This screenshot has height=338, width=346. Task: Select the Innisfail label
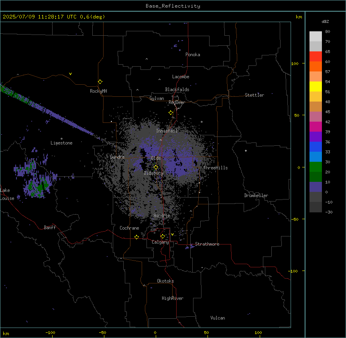(x=167, y=131)
